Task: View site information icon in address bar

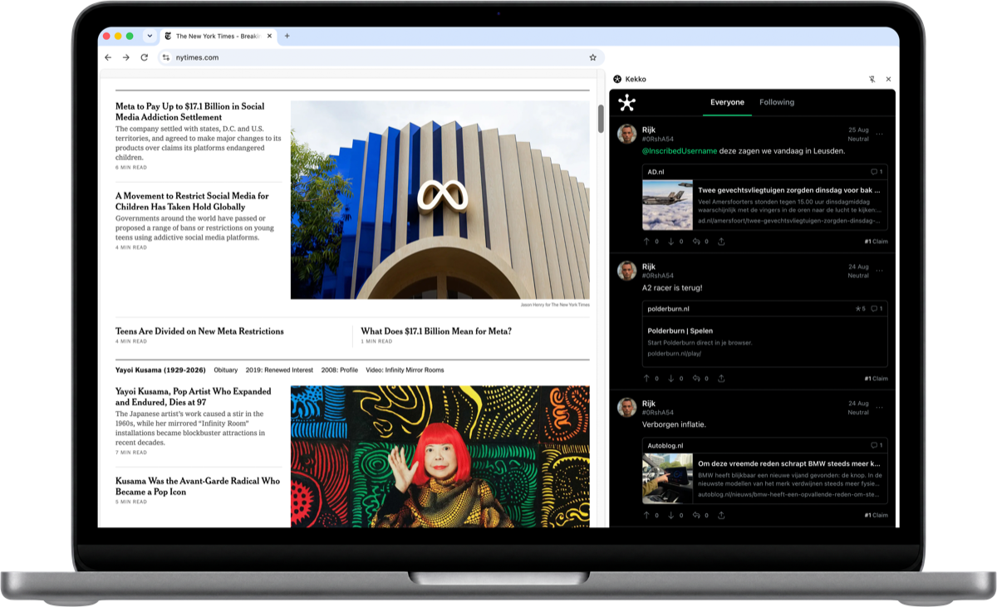Action: (166, 57)
